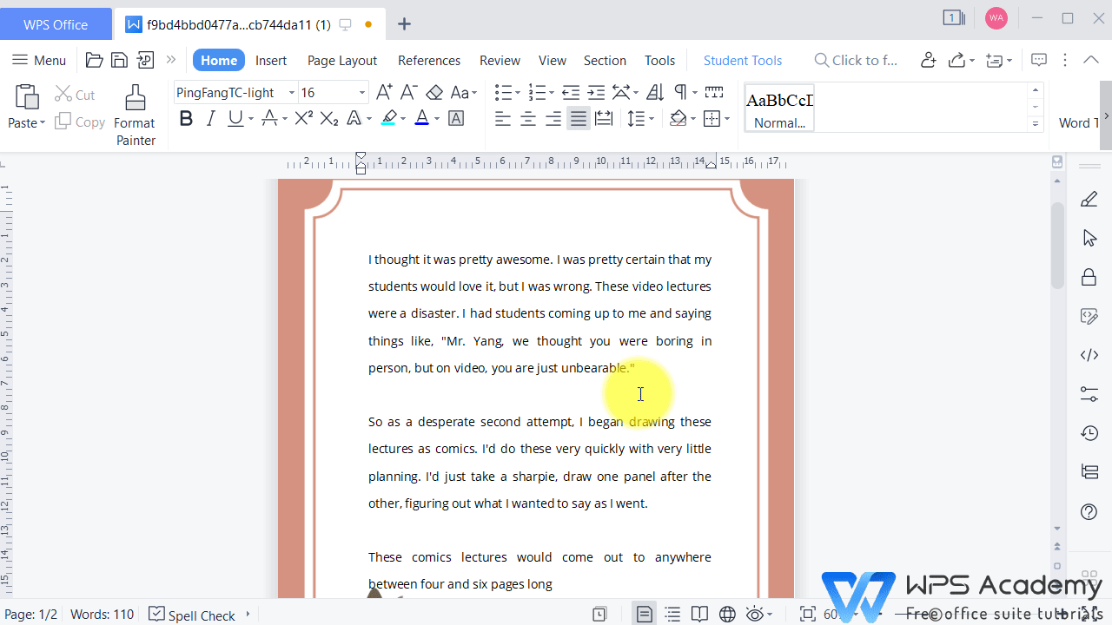Open the Review menu
The image size is (1112, 625).
(x=500, y=60)
